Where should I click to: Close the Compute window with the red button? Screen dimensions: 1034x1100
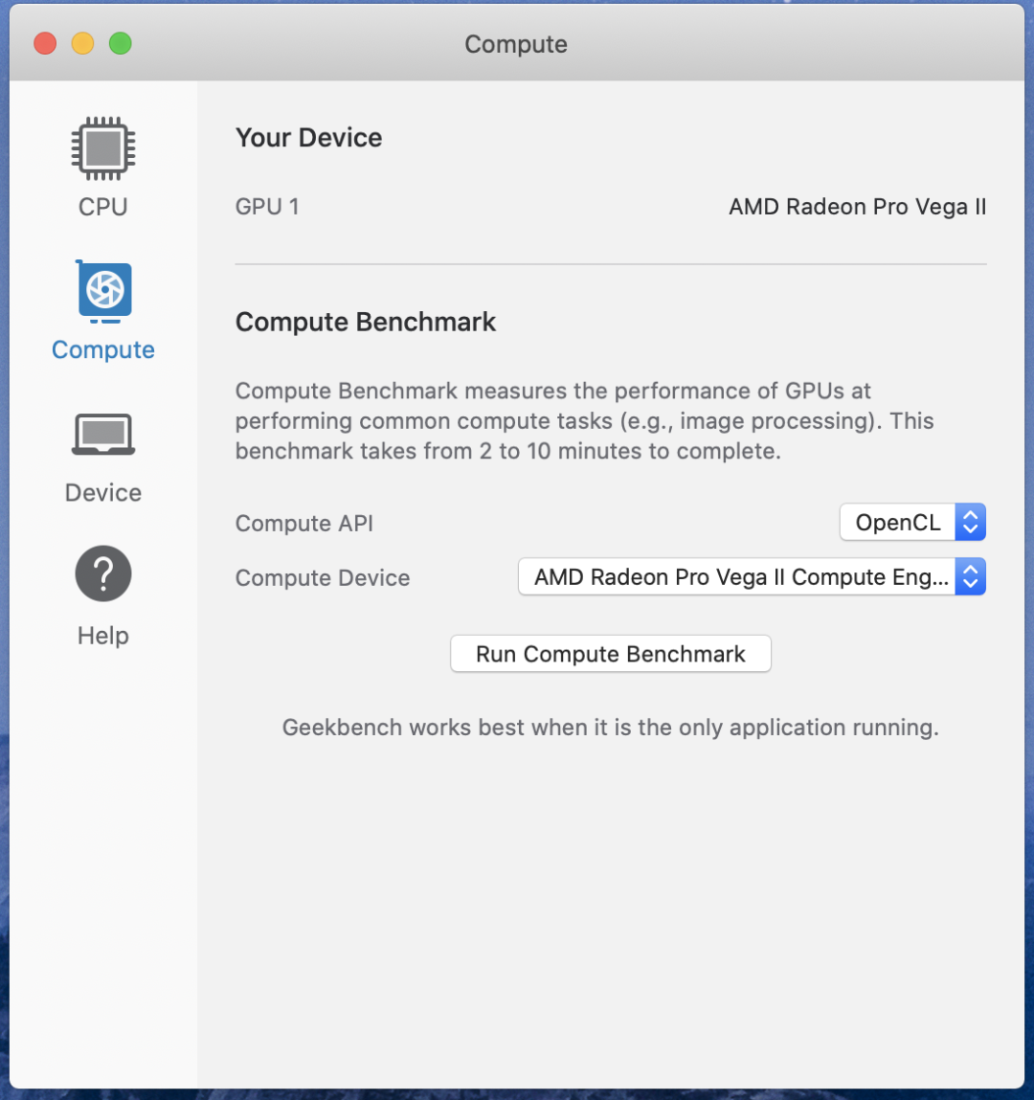45,43
